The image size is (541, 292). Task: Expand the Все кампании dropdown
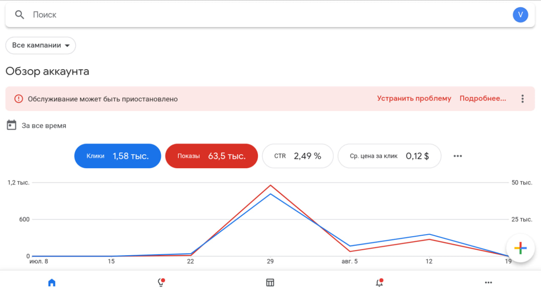[x=41, y=45]
